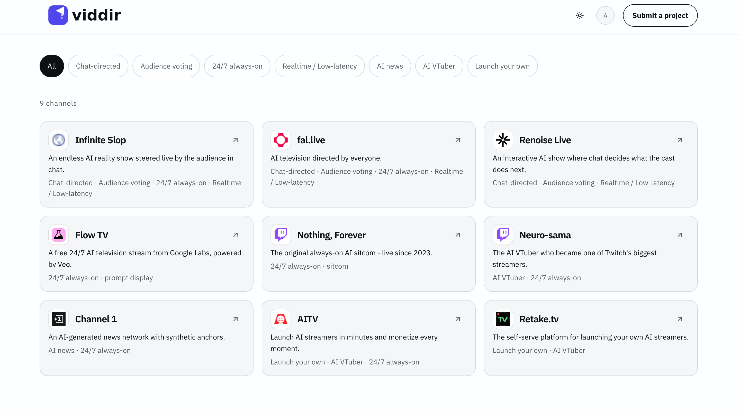Open Retake.tv external link arrow
The image size is (741, 413).
click(x=680, y=319)
